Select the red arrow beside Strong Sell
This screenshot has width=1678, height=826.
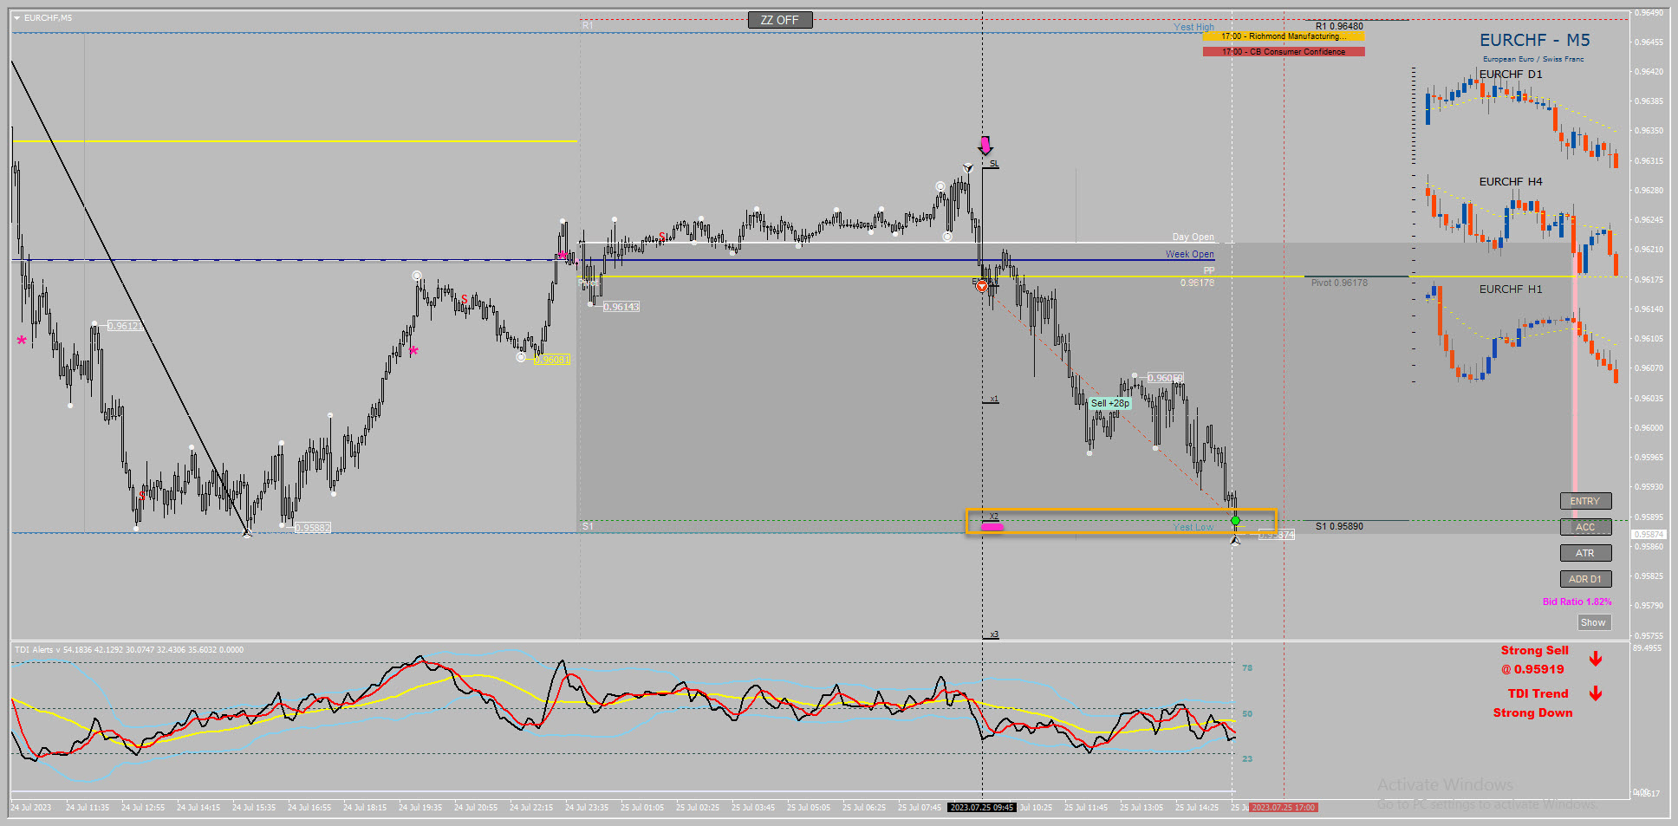pos(1596,659)
